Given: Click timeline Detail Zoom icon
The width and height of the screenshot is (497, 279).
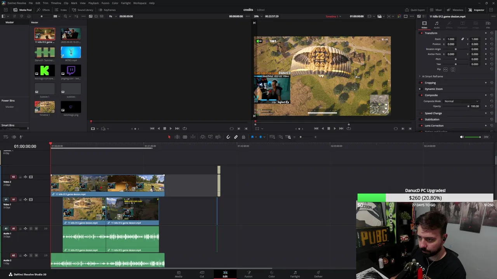Looking at the screenshot, I should [x=280, y=137].
